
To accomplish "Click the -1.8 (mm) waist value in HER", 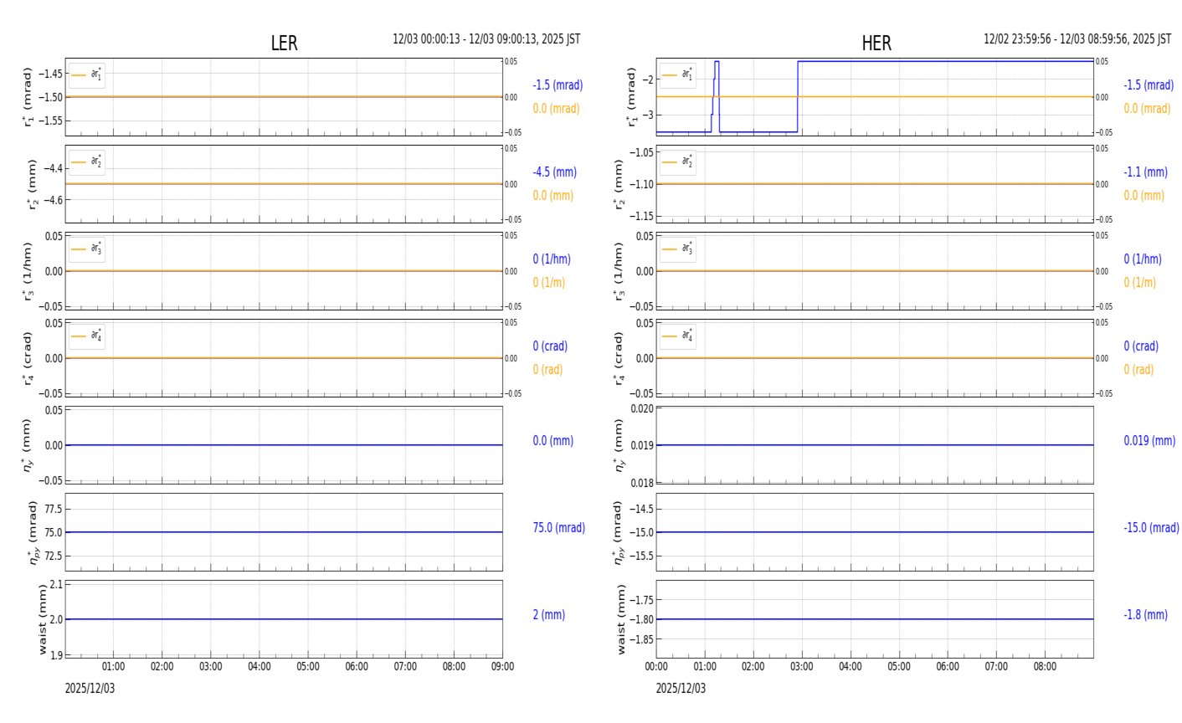I will pyautogui.click(x=1145, y=615).
